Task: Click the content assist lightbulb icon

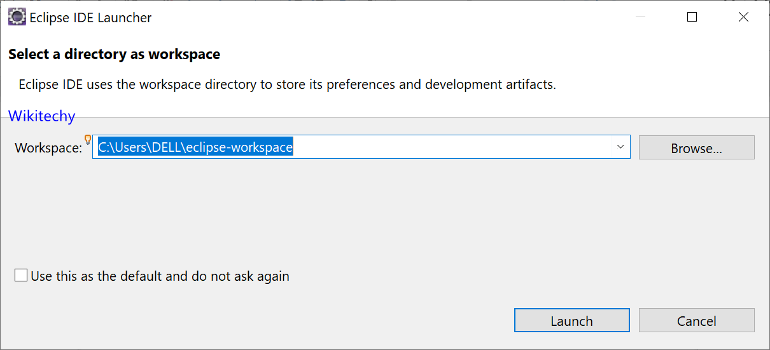Action: (x=88, y=140)
